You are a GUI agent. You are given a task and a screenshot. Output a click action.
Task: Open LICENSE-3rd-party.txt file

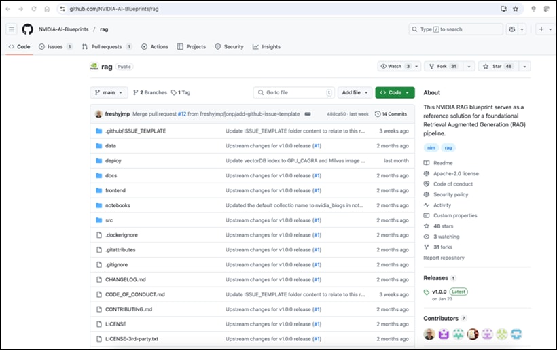click(x=131, y=339)
